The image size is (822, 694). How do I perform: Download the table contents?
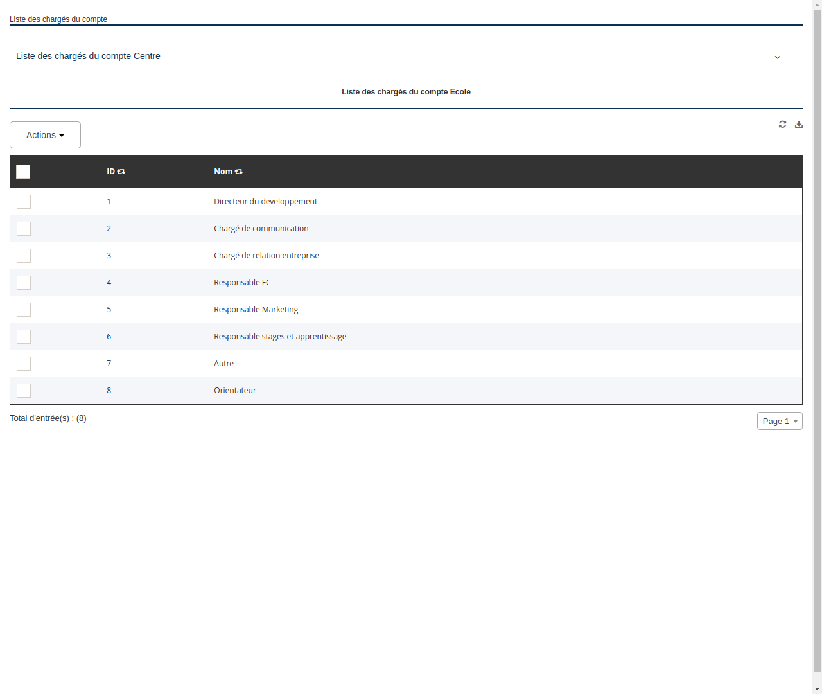798,124
